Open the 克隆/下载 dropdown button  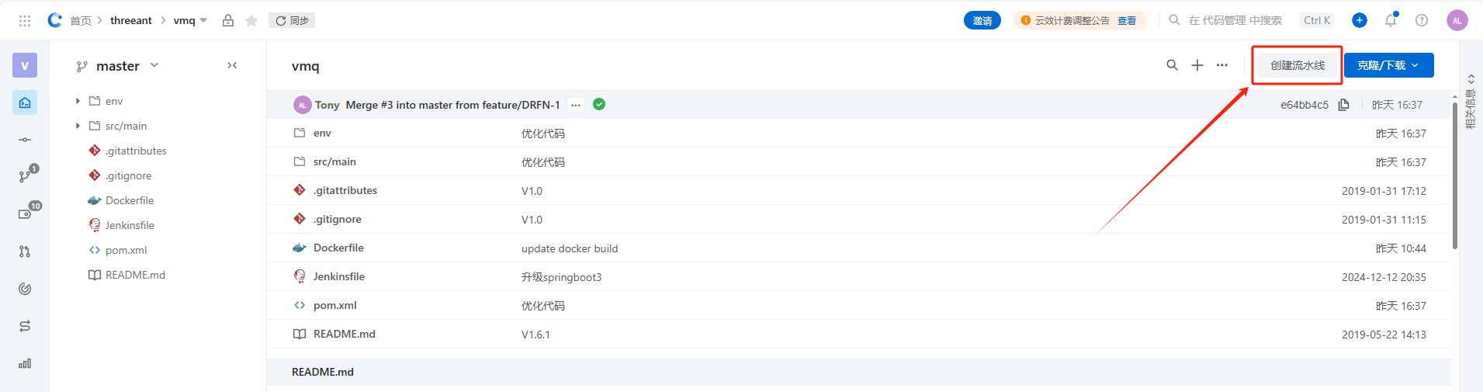[1388, 65]
